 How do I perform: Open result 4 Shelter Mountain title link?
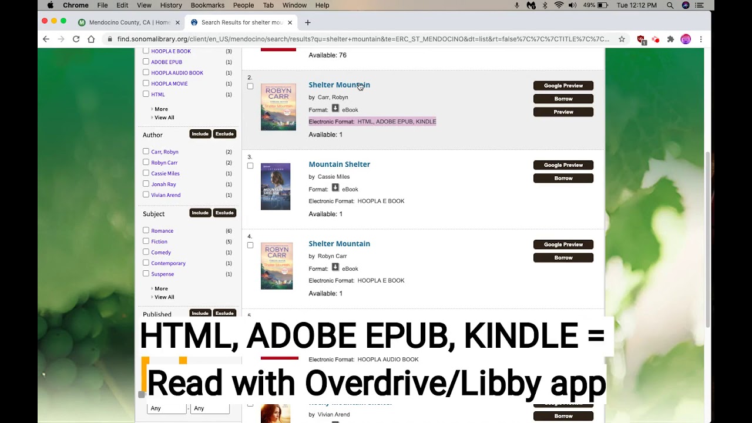tap(340, 244)
